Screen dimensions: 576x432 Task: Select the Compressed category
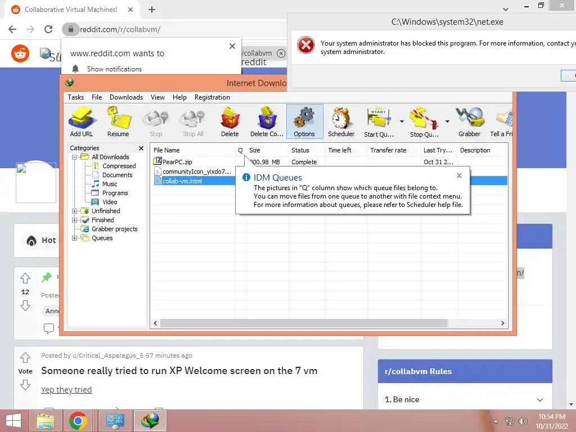pos(119,166)
